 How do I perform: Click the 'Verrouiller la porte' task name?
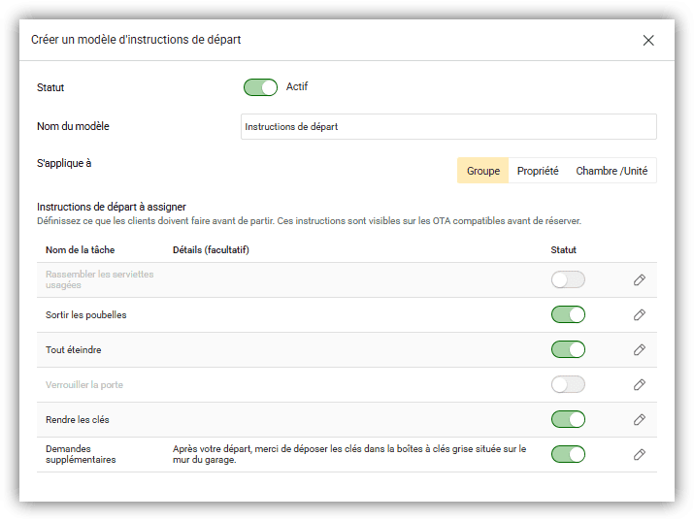(84, 385)
